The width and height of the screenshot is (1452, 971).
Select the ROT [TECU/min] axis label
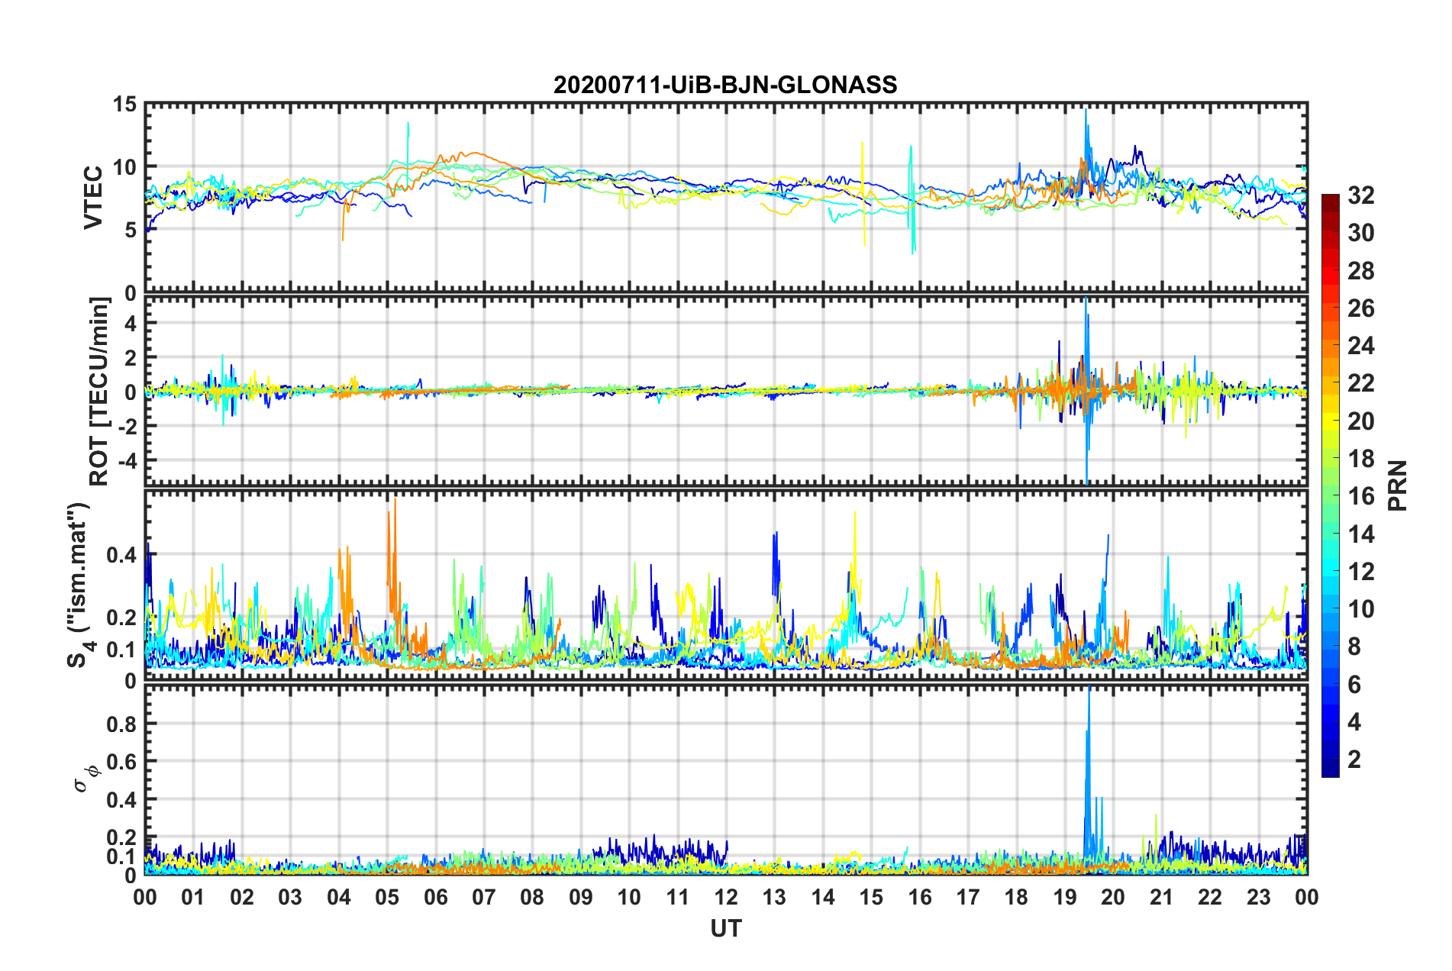click(x=98, y=392)
